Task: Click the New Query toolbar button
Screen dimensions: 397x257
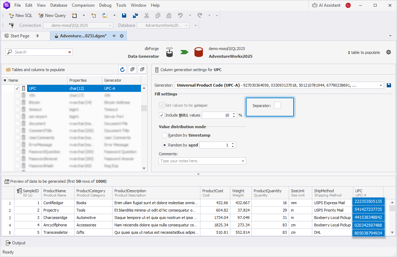Action: [52, 15]
